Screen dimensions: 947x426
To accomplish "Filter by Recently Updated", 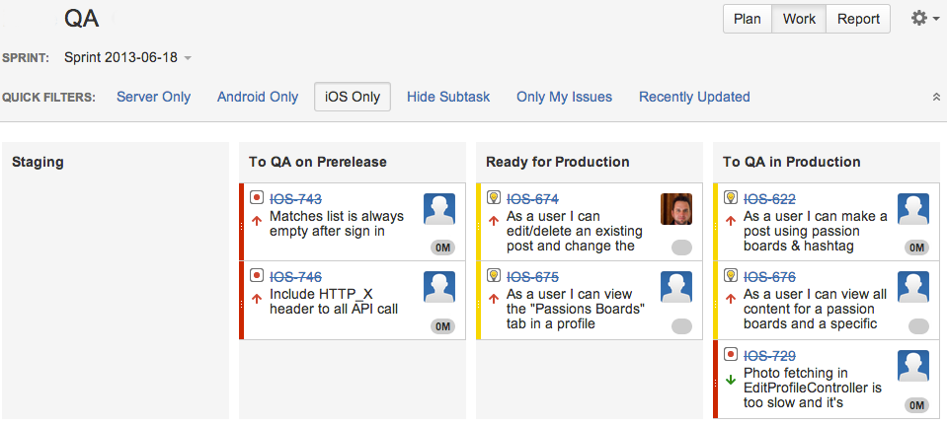I will (694, 97).
